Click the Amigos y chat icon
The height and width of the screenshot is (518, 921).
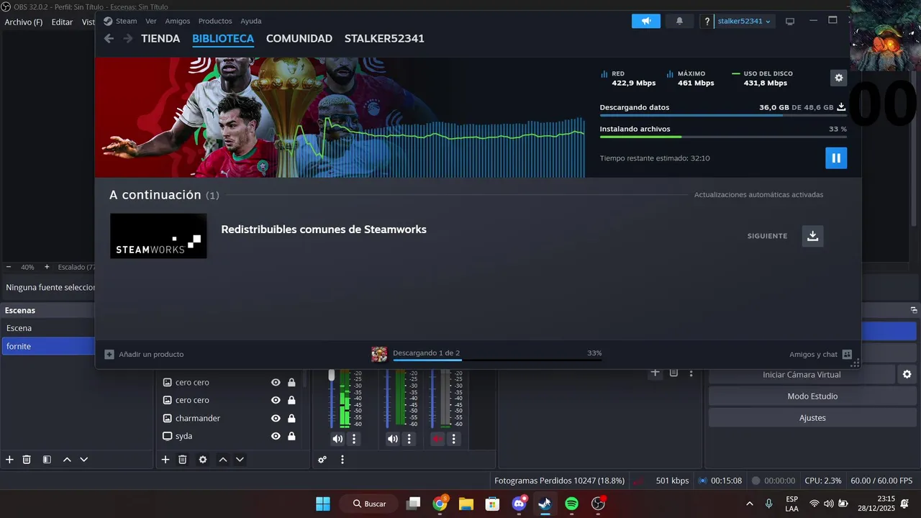tap(847, 354)
